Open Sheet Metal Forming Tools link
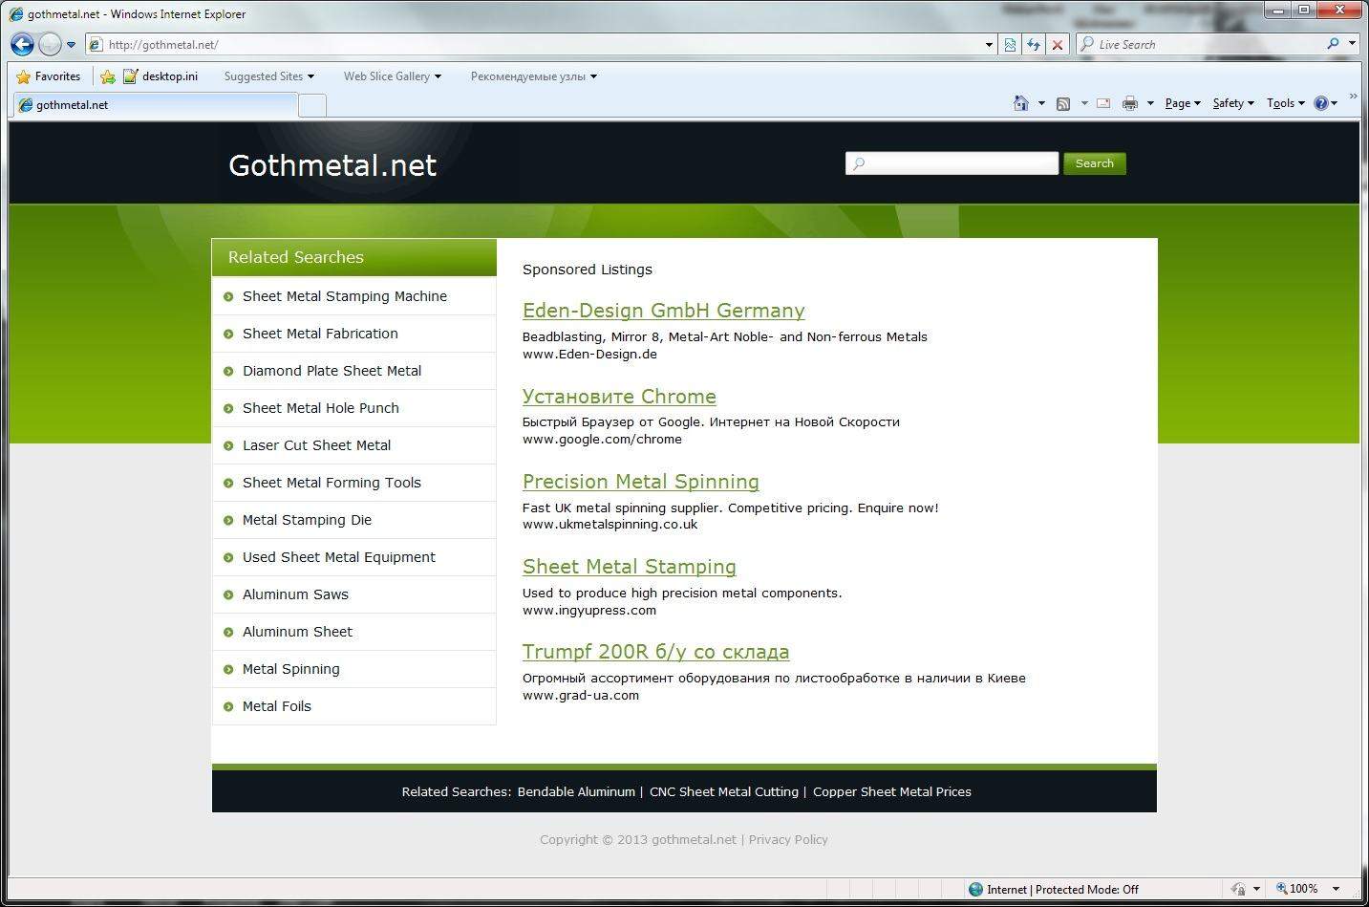The width and height of the screenshot is (1369, 907). pos(332,483)
